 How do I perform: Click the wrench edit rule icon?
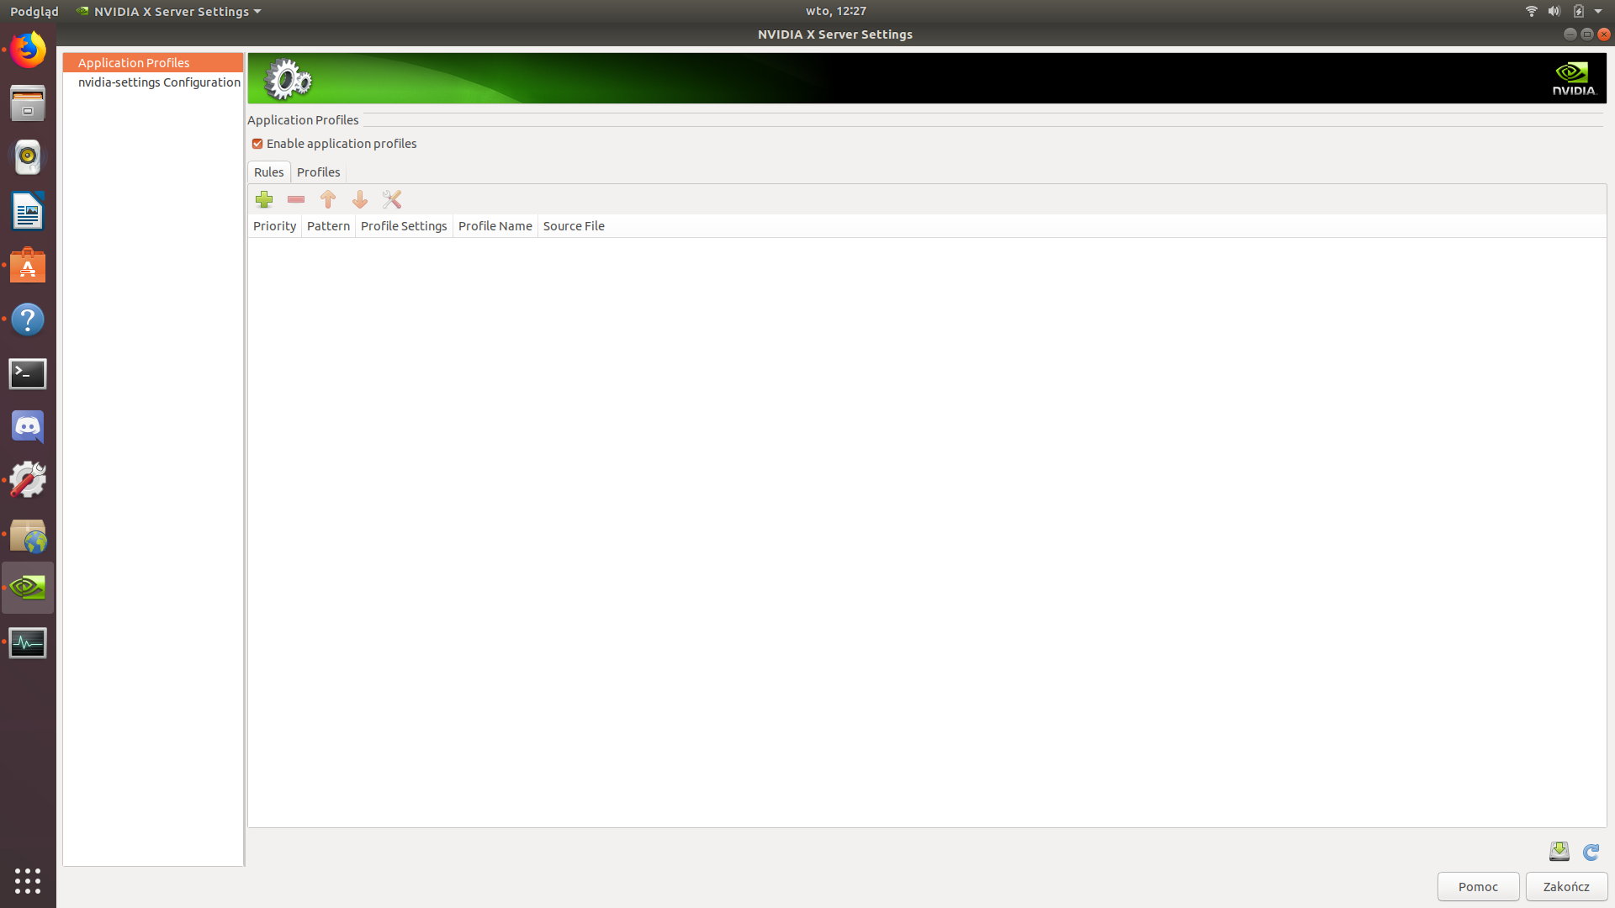pos(392,199)
